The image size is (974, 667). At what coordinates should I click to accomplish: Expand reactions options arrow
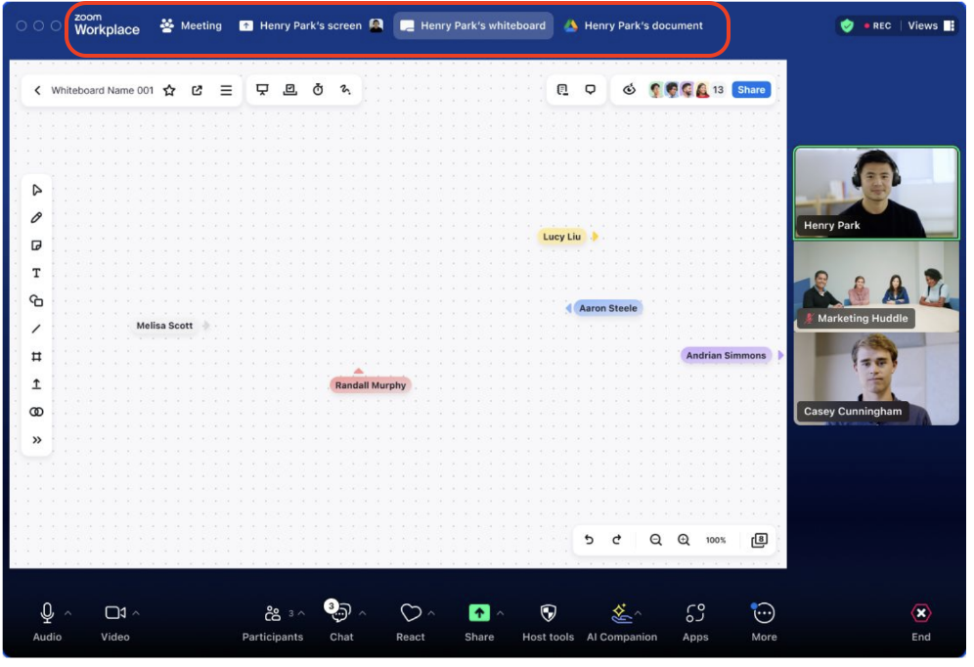431,613
